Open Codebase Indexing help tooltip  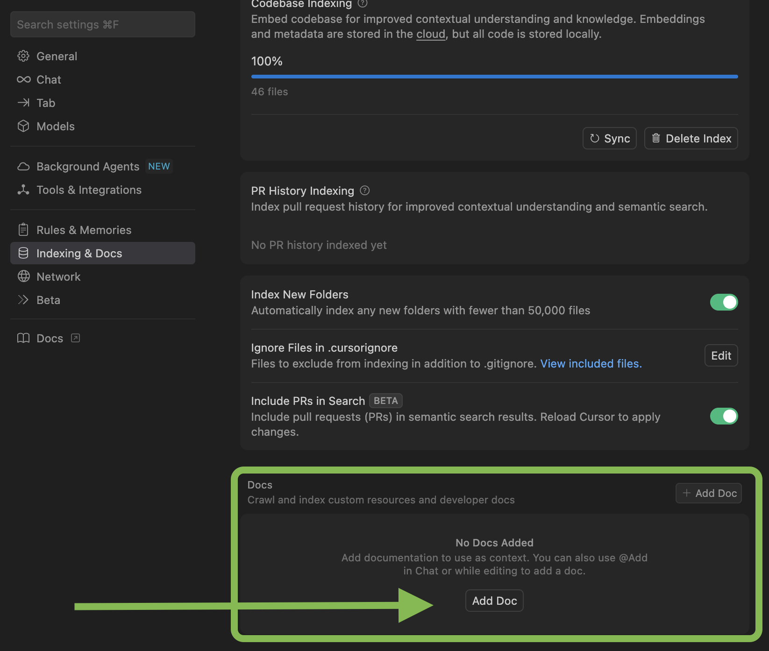[363, 4]
